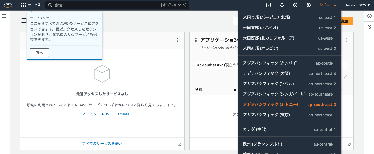Open the Services grid menu
Viewport: 374px width, 154px height.
(x=31, y=5)
